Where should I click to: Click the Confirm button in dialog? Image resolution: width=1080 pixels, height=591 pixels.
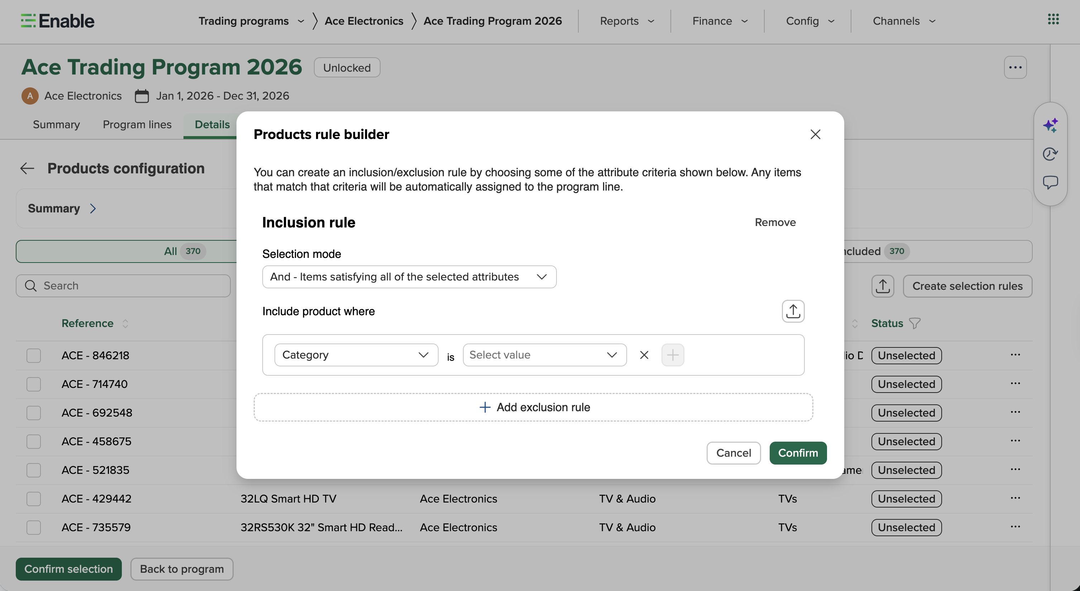[x=798, y=453]
